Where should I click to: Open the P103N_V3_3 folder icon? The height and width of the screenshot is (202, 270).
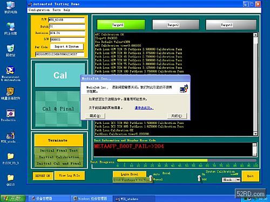(x=10, y=158)
